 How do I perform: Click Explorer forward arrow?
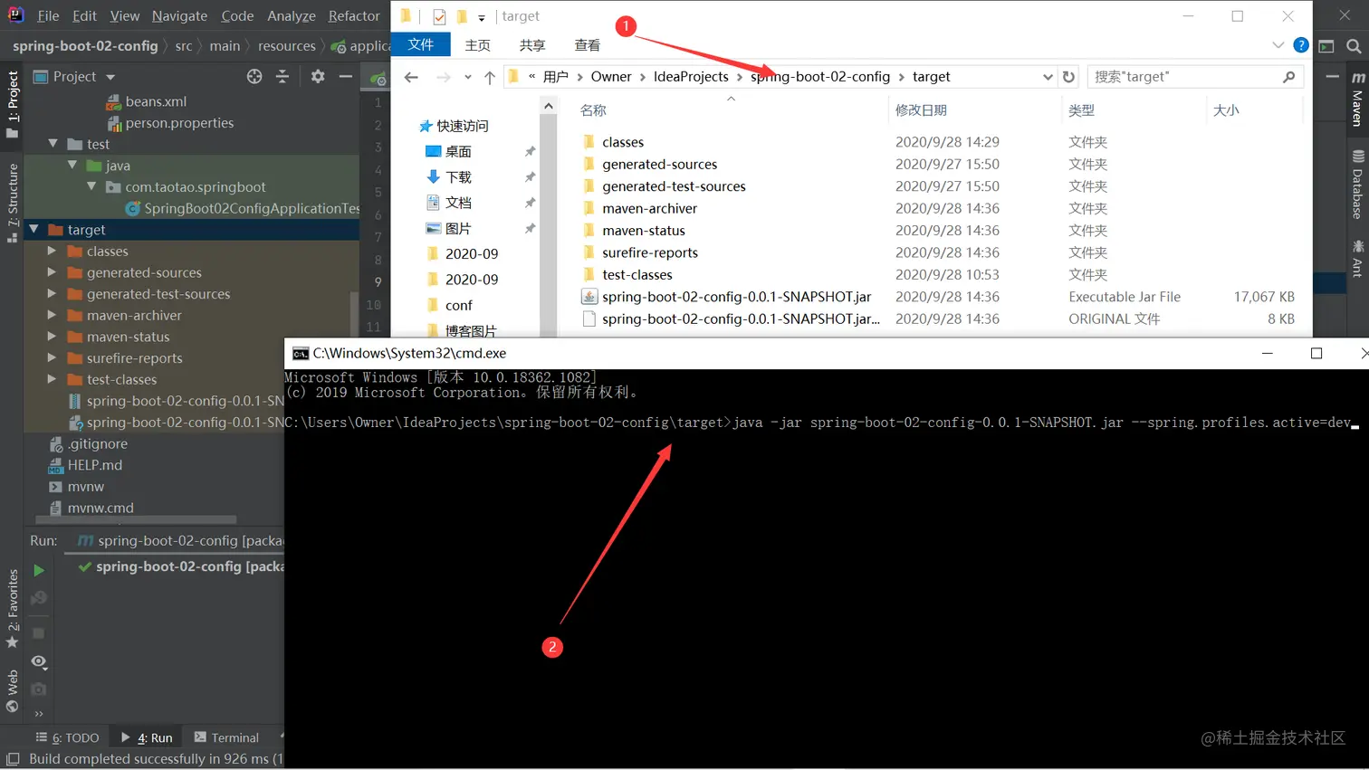(x=444, y=77)
